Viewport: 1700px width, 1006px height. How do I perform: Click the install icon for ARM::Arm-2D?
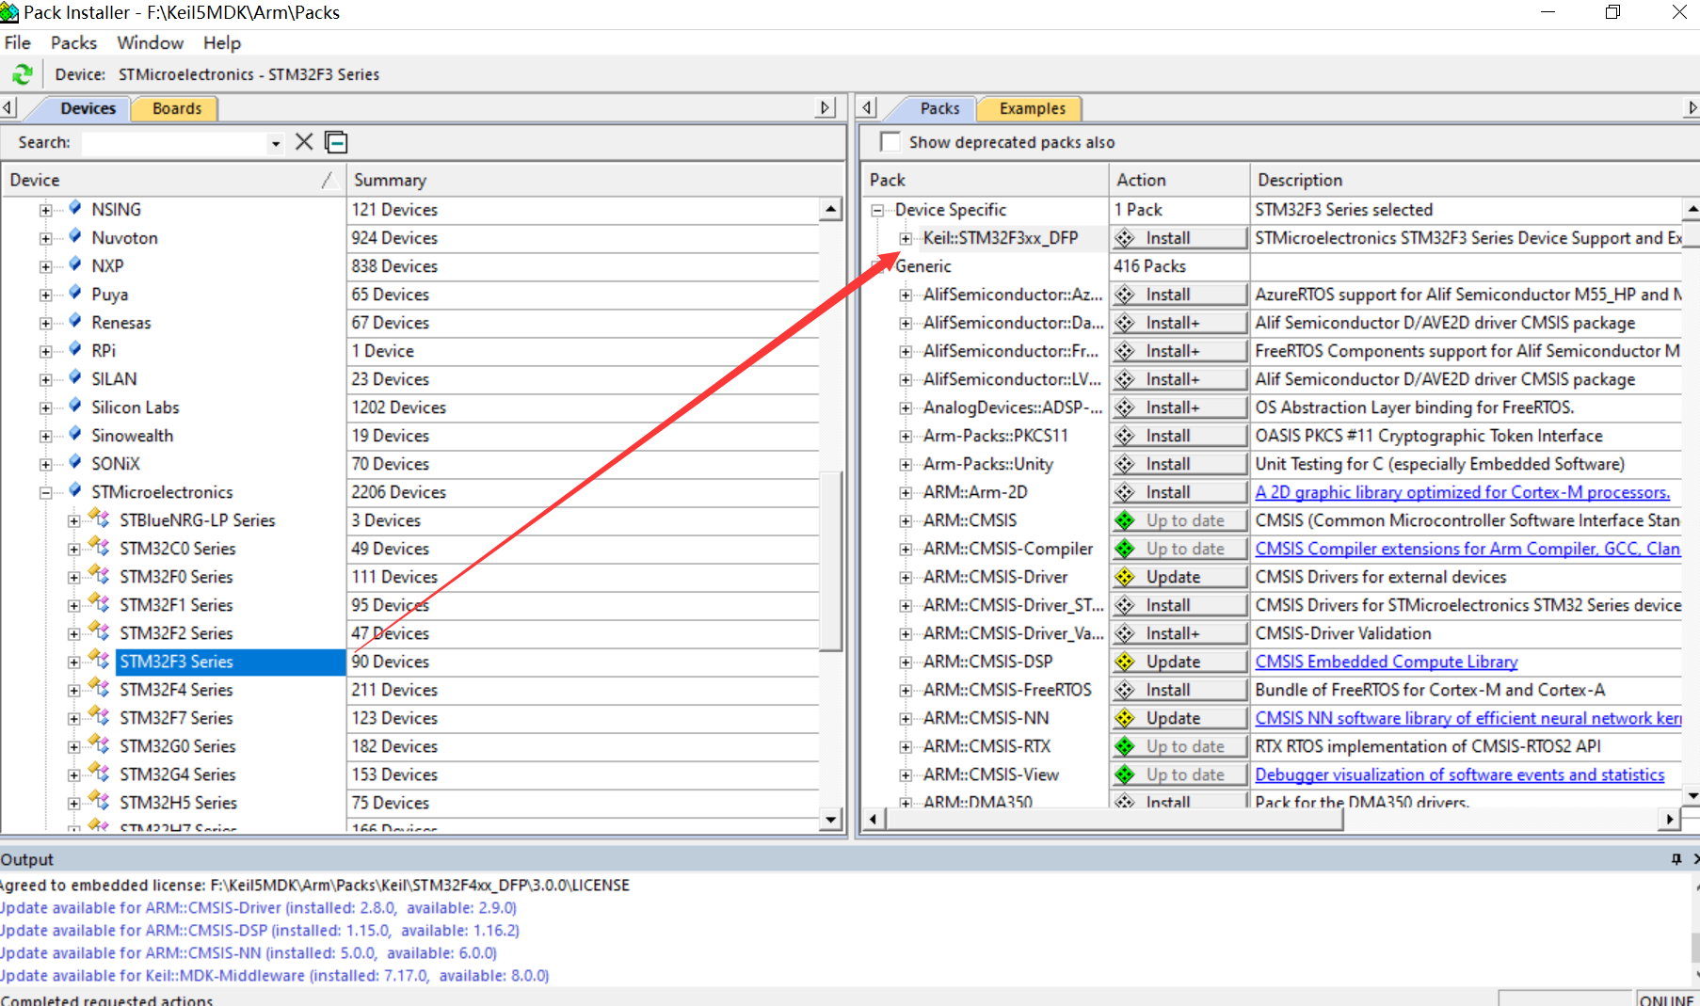tap(1125, 492)
